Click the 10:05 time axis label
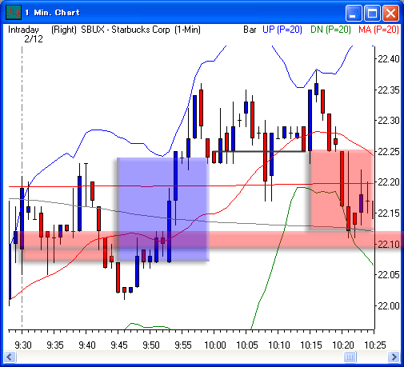Screen dimensions: 404x367 pos(247,345)
